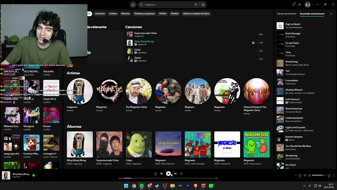Open notifications bell icon

click(294, 4)
